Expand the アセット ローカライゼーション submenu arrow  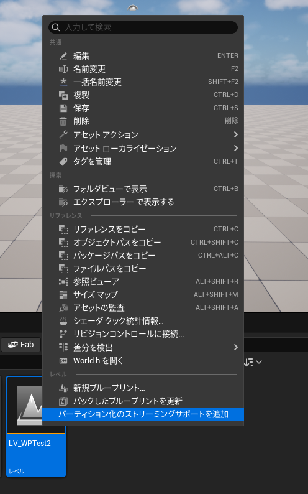pos(236,148)
